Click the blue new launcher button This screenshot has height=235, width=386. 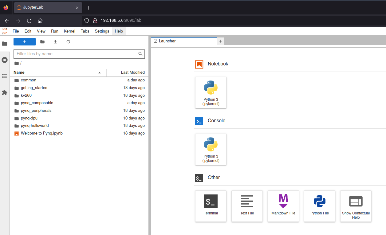tap(25, 42)
